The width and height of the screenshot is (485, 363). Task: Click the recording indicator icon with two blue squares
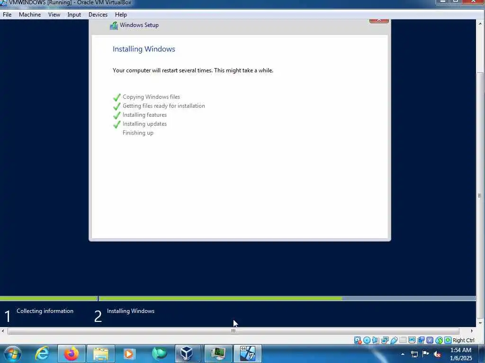tap(421, 340)
